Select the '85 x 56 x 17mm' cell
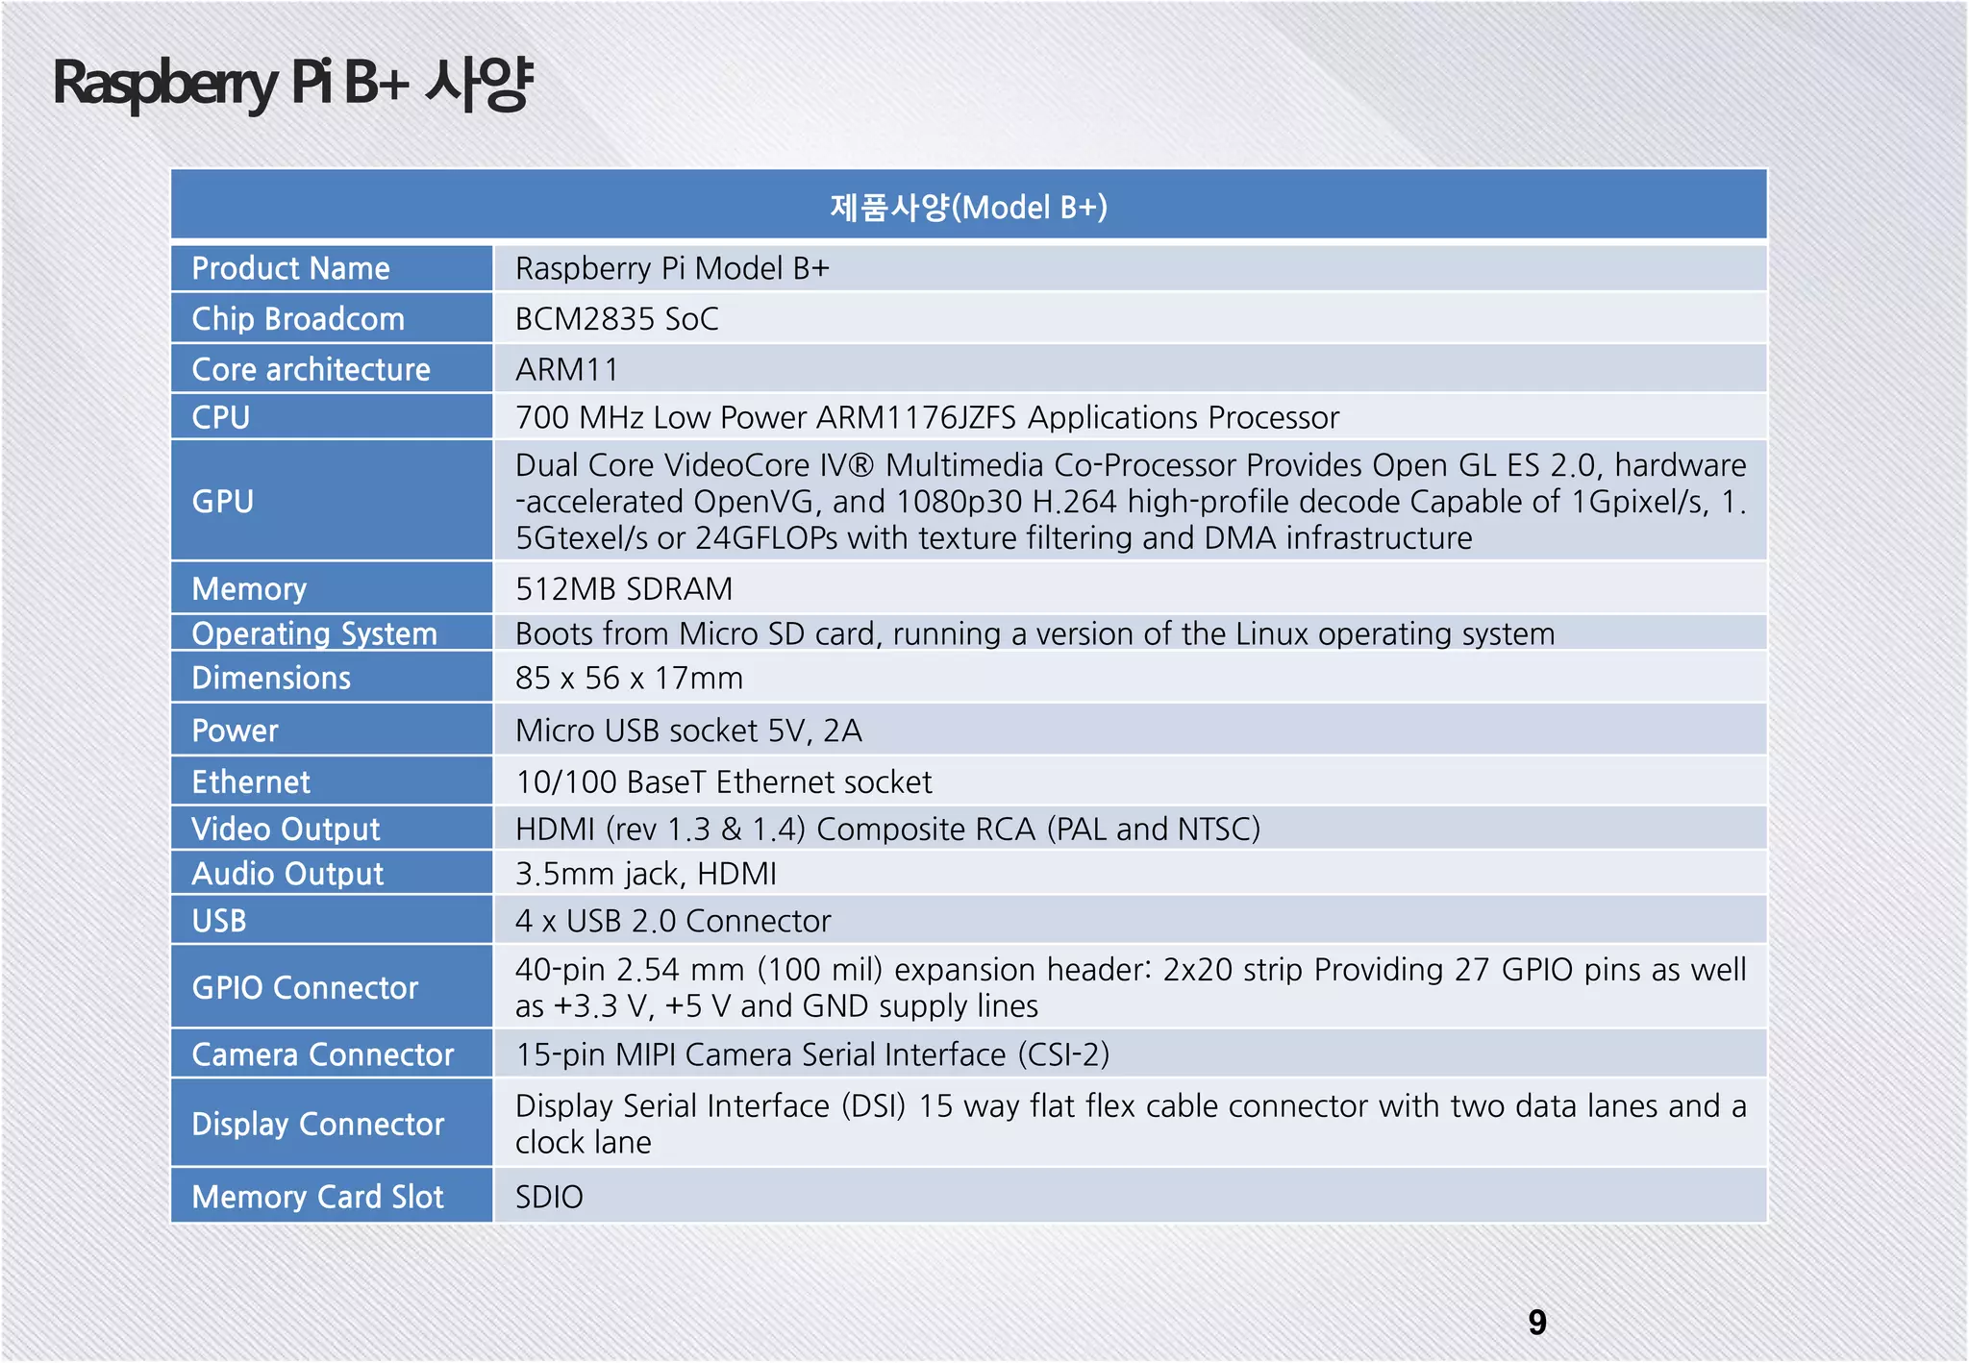Viewport: 1969px width, 1363px height. pos(1131,677)
